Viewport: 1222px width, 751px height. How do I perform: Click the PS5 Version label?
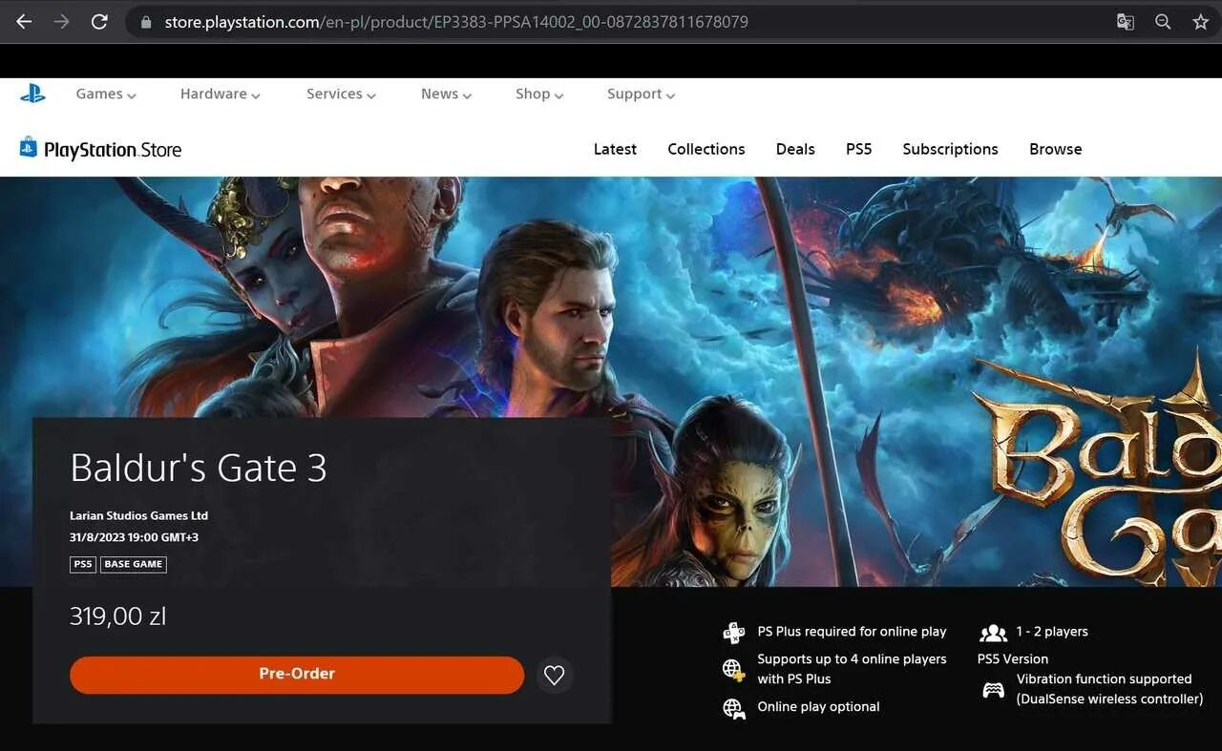(x=1013, y=658)
